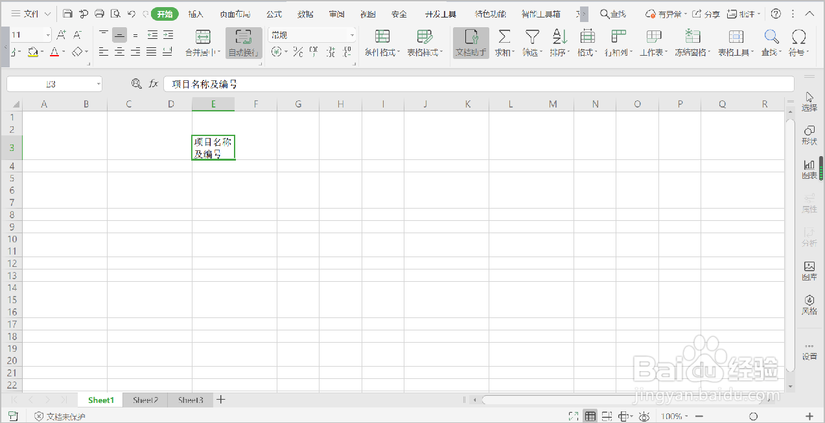Toggle the 文档助手 document assistant
Screen dimensions: 825x423
(x=471, y=43)
